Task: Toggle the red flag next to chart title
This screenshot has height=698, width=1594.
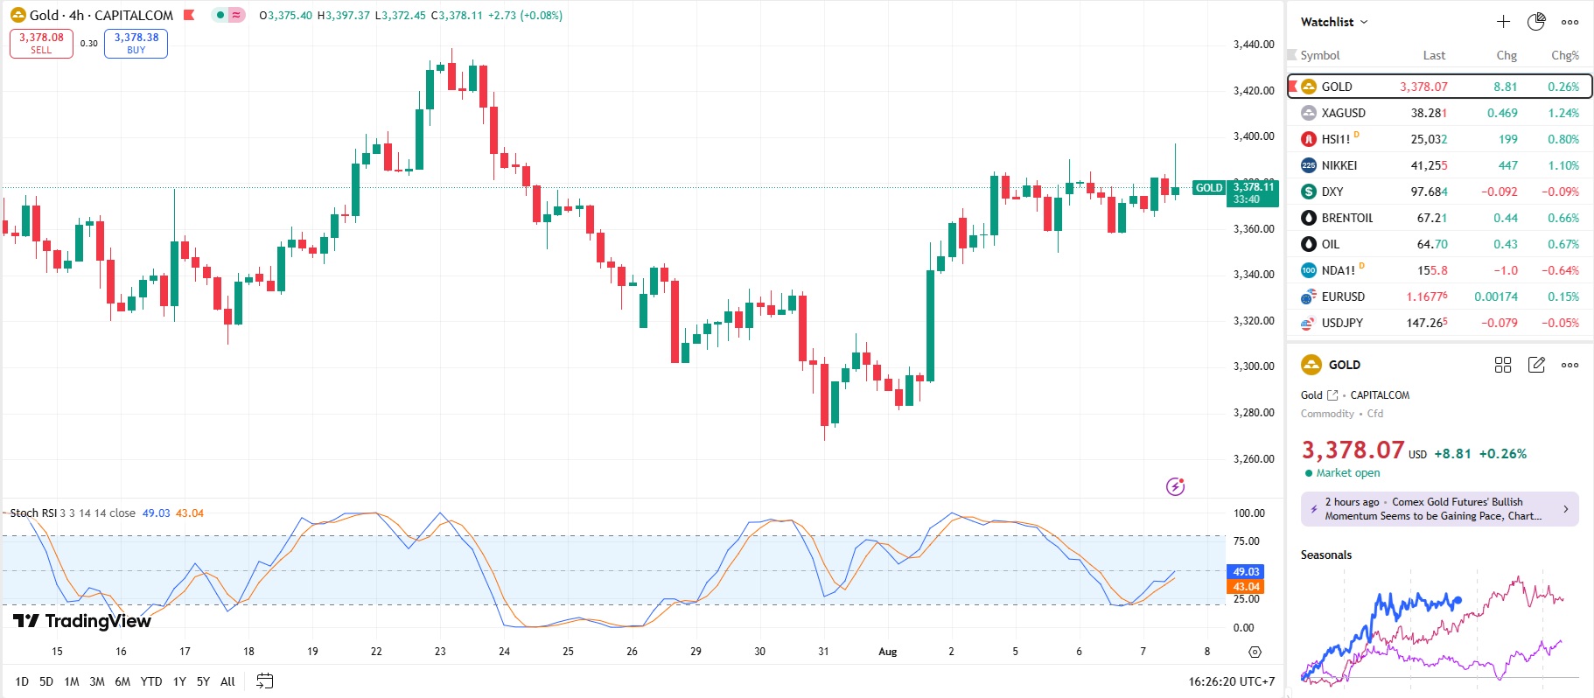Action: [x=189, y=15]
